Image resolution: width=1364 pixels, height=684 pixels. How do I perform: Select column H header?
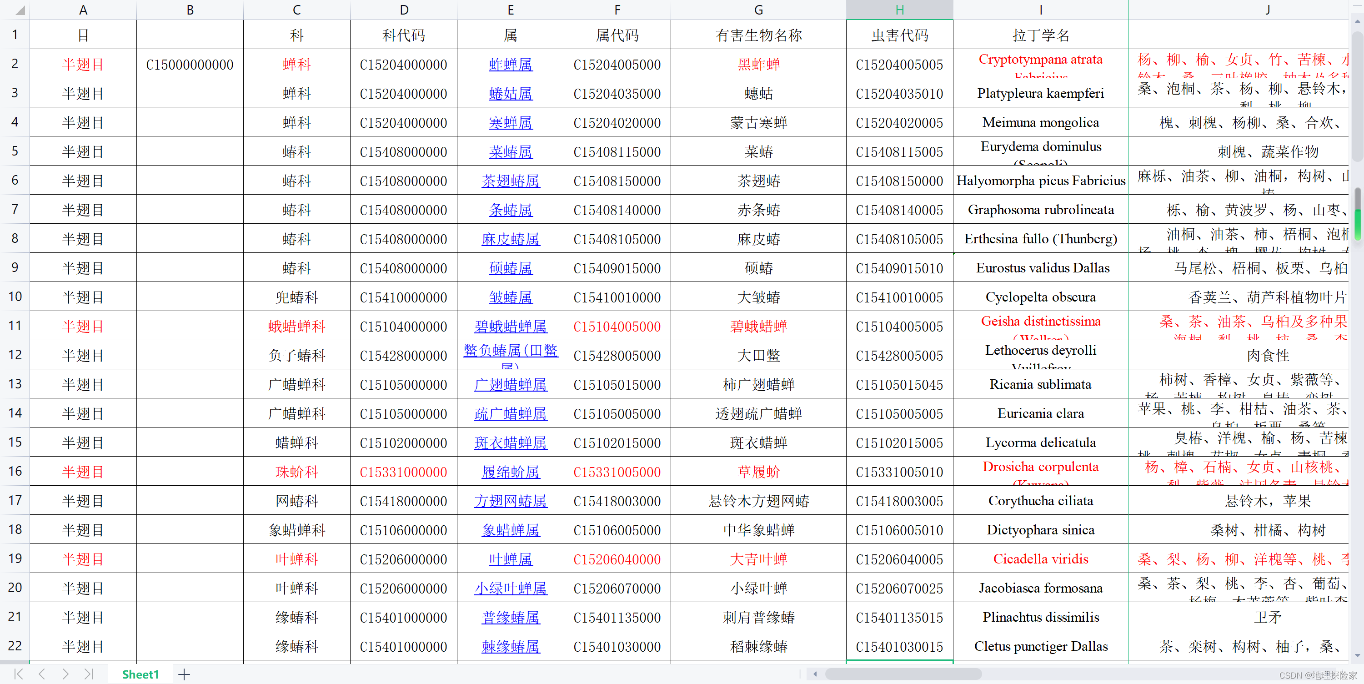point(900,10)
